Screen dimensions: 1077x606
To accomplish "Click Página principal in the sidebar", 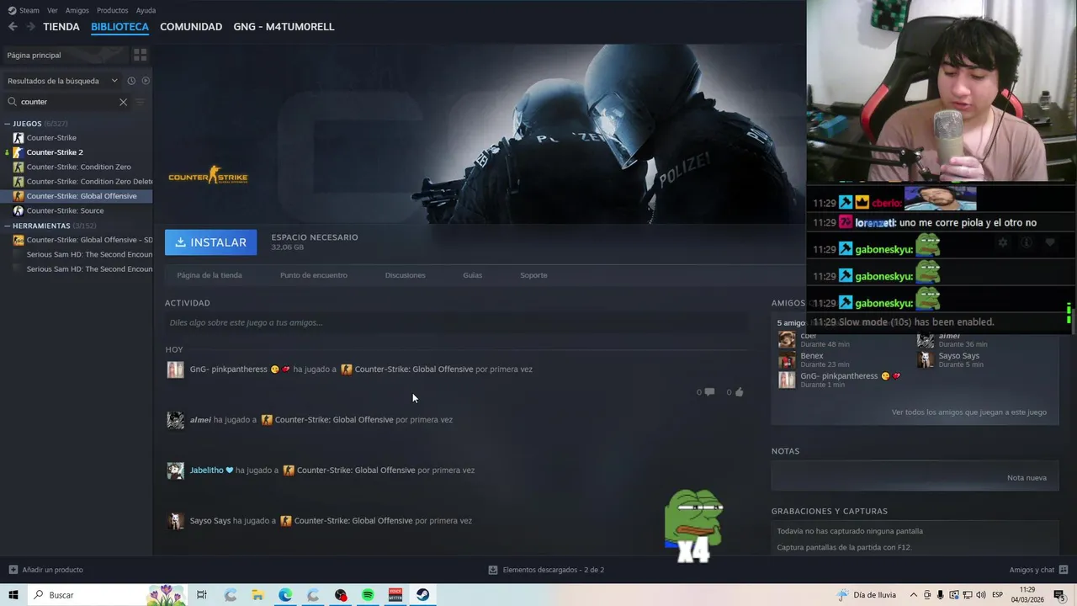I will [x=64, y=55].
